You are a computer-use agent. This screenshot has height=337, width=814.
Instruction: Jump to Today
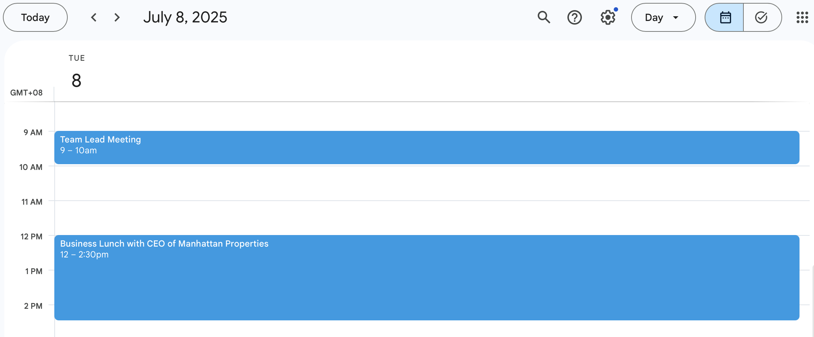tap(35, 17)
